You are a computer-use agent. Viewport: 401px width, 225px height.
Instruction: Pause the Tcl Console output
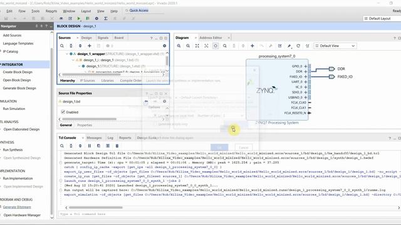point(90,146)
